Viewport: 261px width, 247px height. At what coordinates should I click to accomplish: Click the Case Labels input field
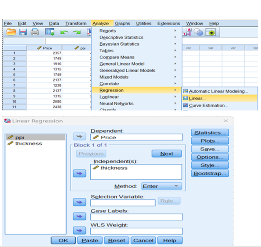(137, 217)
